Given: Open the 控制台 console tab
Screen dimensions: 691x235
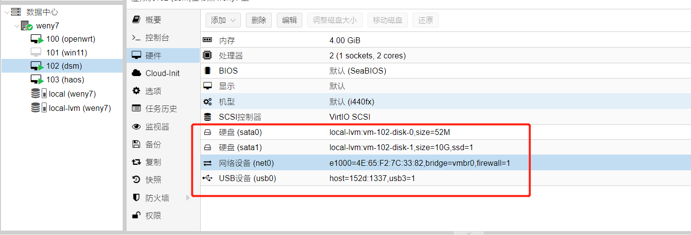Looking at the screenshot, I should point(157,38).
